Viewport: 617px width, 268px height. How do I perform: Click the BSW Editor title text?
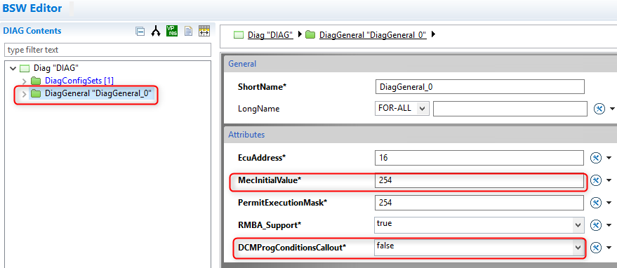(32, 8)
